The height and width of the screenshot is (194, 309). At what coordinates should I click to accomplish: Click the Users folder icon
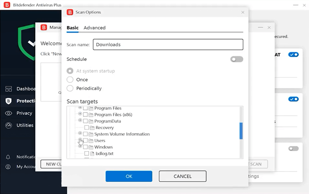[x=91, y=141]
